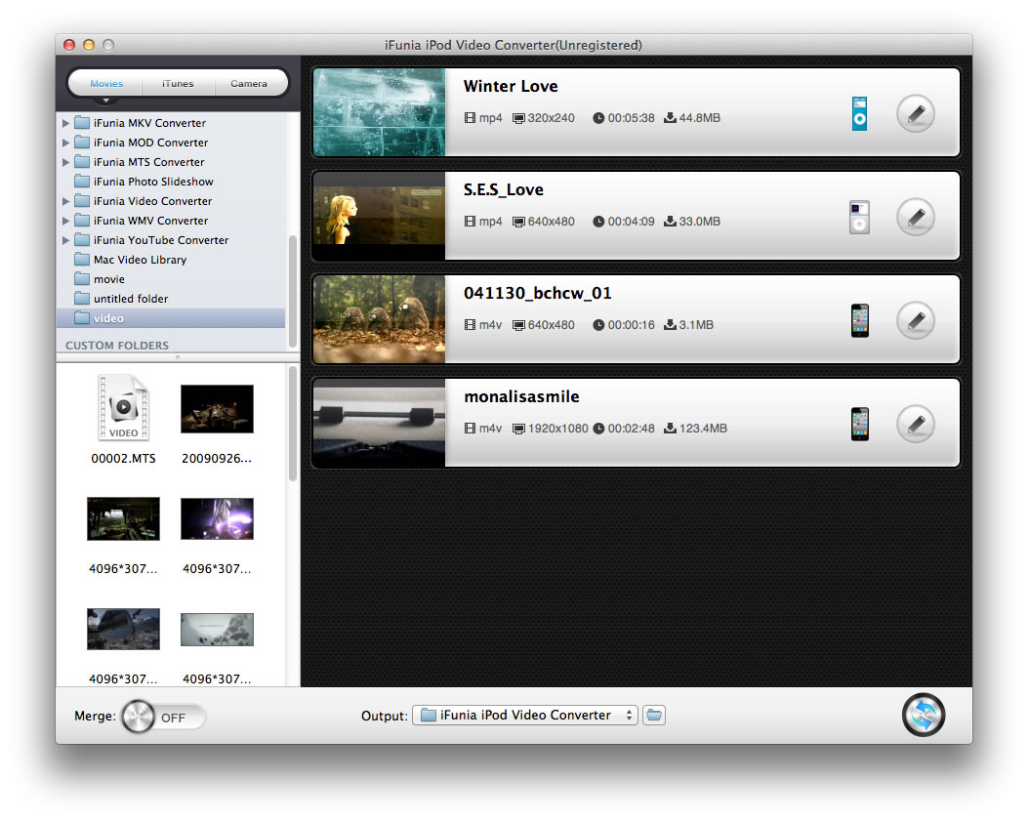Screen dimensions: 1028x821
Task: Expand iFunia MKV Converter folder
Action: tap(65, 123)
